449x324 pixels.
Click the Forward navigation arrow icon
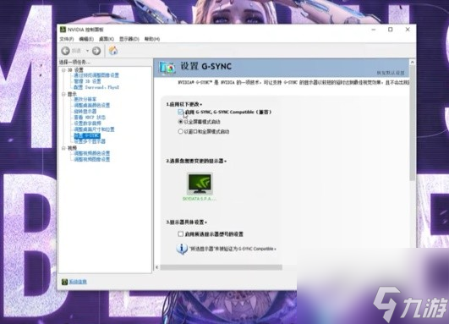coord(96,51)
